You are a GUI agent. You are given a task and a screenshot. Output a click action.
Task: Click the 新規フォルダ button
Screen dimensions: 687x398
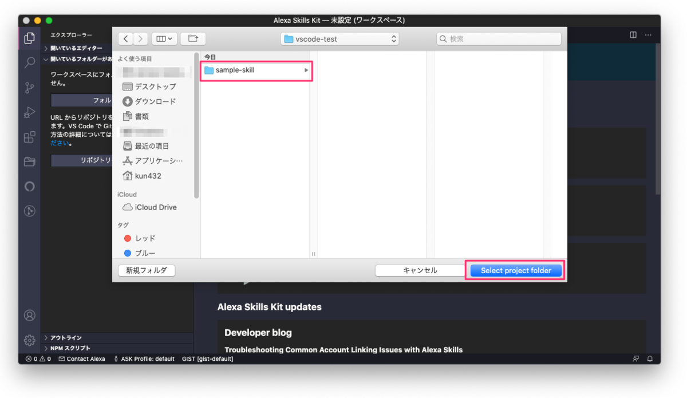(x=147, y=270)
